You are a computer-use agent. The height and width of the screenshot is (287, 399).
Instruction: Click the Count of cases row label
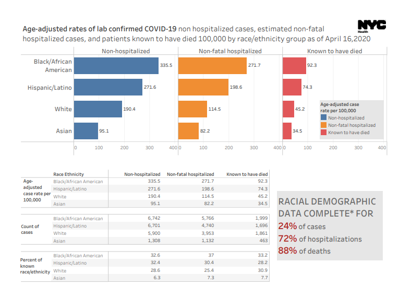point(30,230)
